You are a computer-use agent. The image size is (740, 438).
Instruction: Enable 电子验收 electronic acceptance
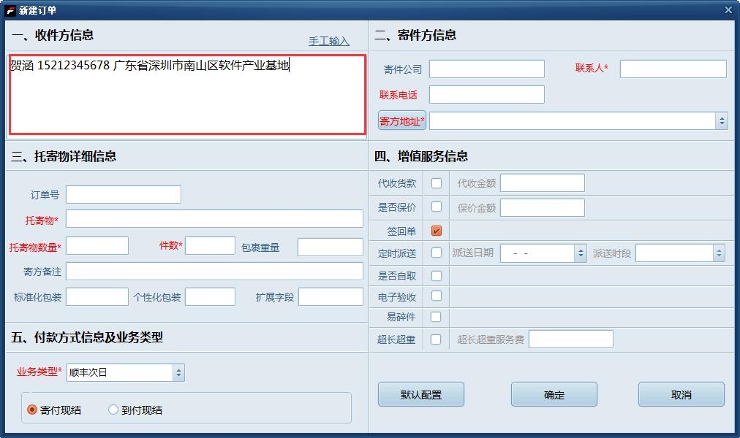click(436, 296)
